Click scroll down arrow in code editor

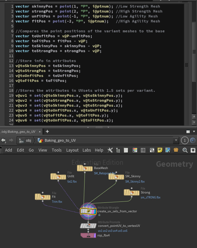click(x=194, y=122)
